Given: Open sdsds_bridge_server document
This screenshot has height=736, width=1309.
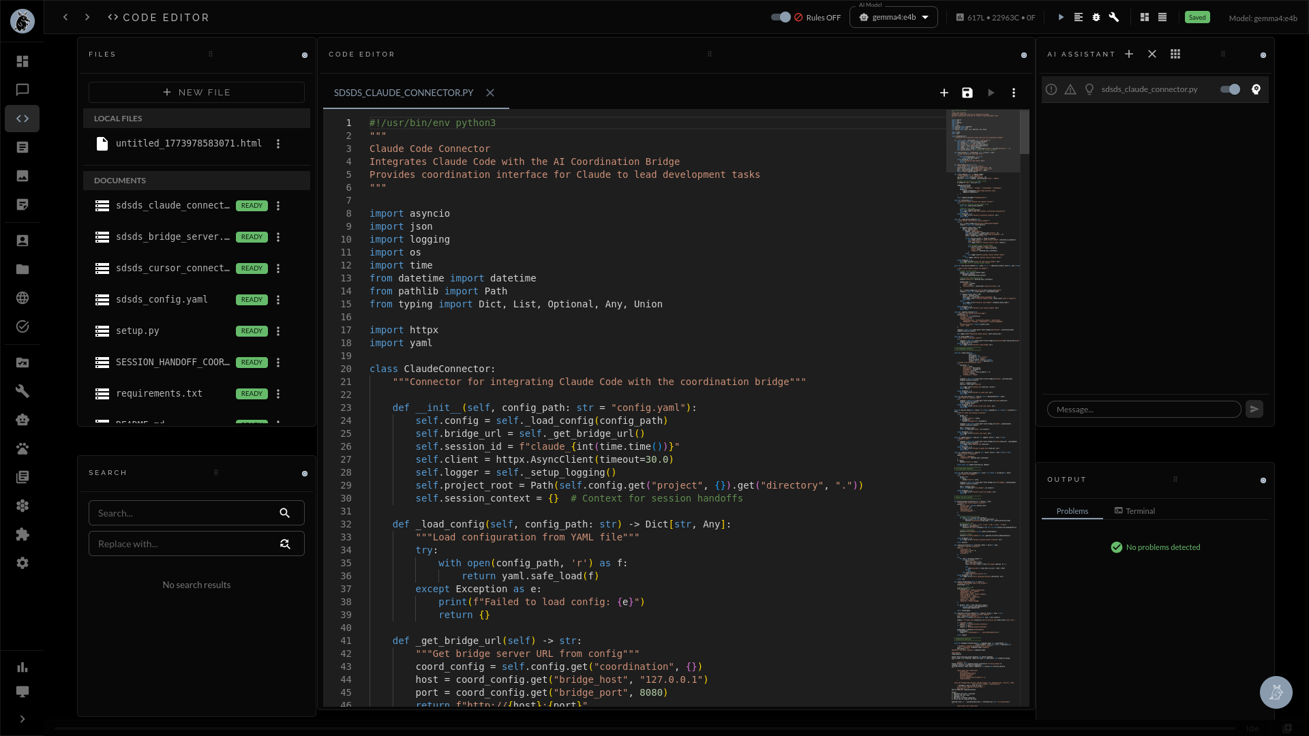Looking at the screenshot, I should 172,236.
